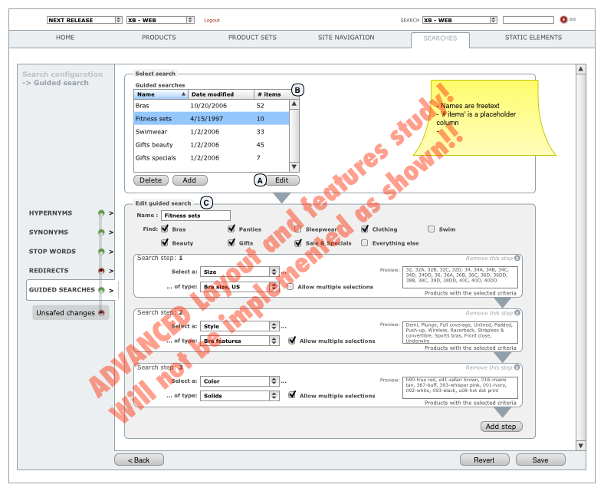This screenshot has height=491, width=604.
Task: Open Bra features type dropdown
Action: (x=240, y=341)
